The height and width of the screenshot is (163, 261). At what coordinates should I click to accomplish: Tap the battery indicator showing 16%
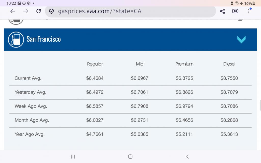[x=250, y=3]
